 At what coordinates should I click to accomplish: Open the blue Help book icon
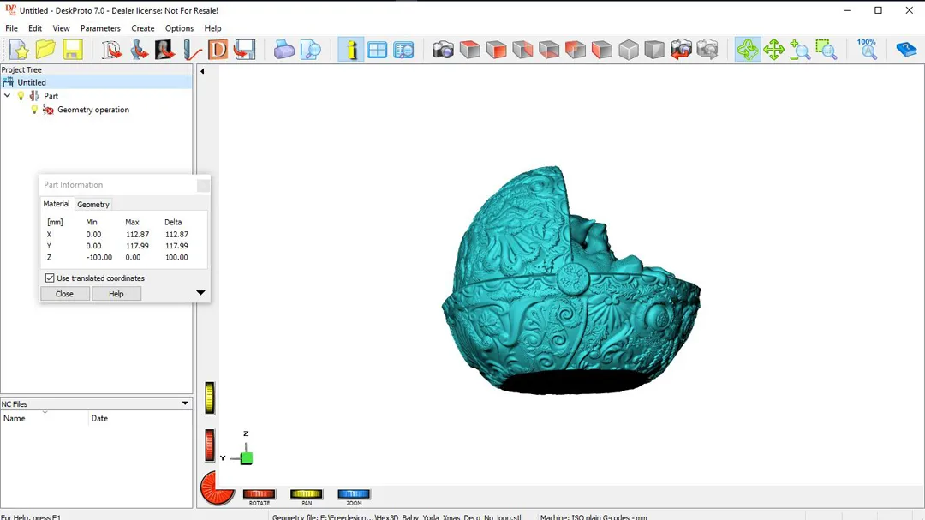(x=905, y=50)
